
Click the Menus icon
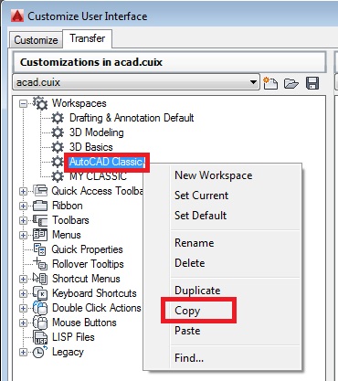click(40, 235)
